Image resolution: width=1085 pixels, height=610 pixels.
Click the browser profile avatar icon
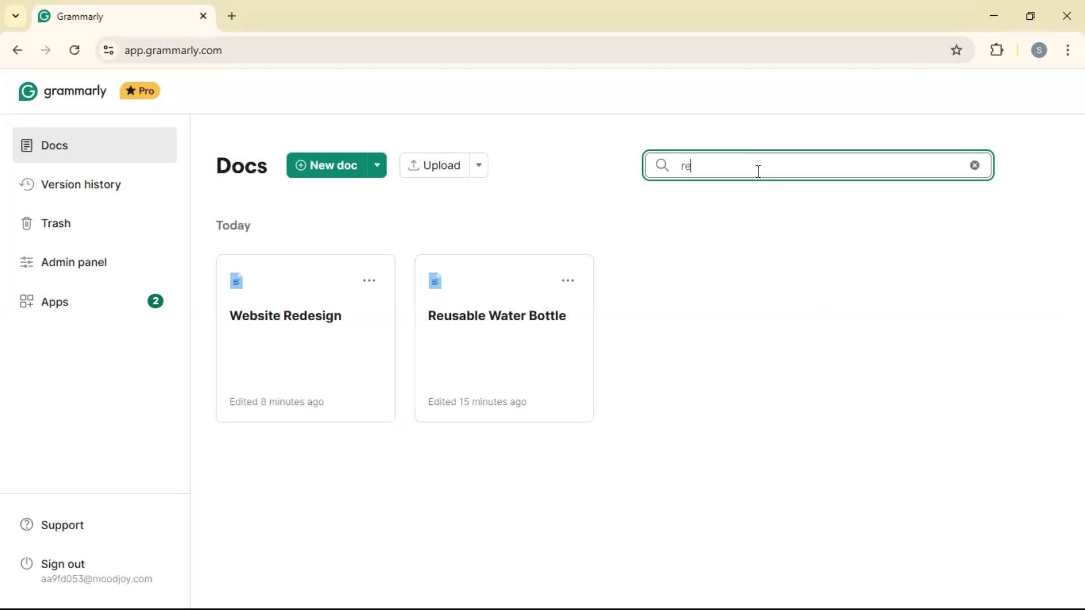point(1040,50)
